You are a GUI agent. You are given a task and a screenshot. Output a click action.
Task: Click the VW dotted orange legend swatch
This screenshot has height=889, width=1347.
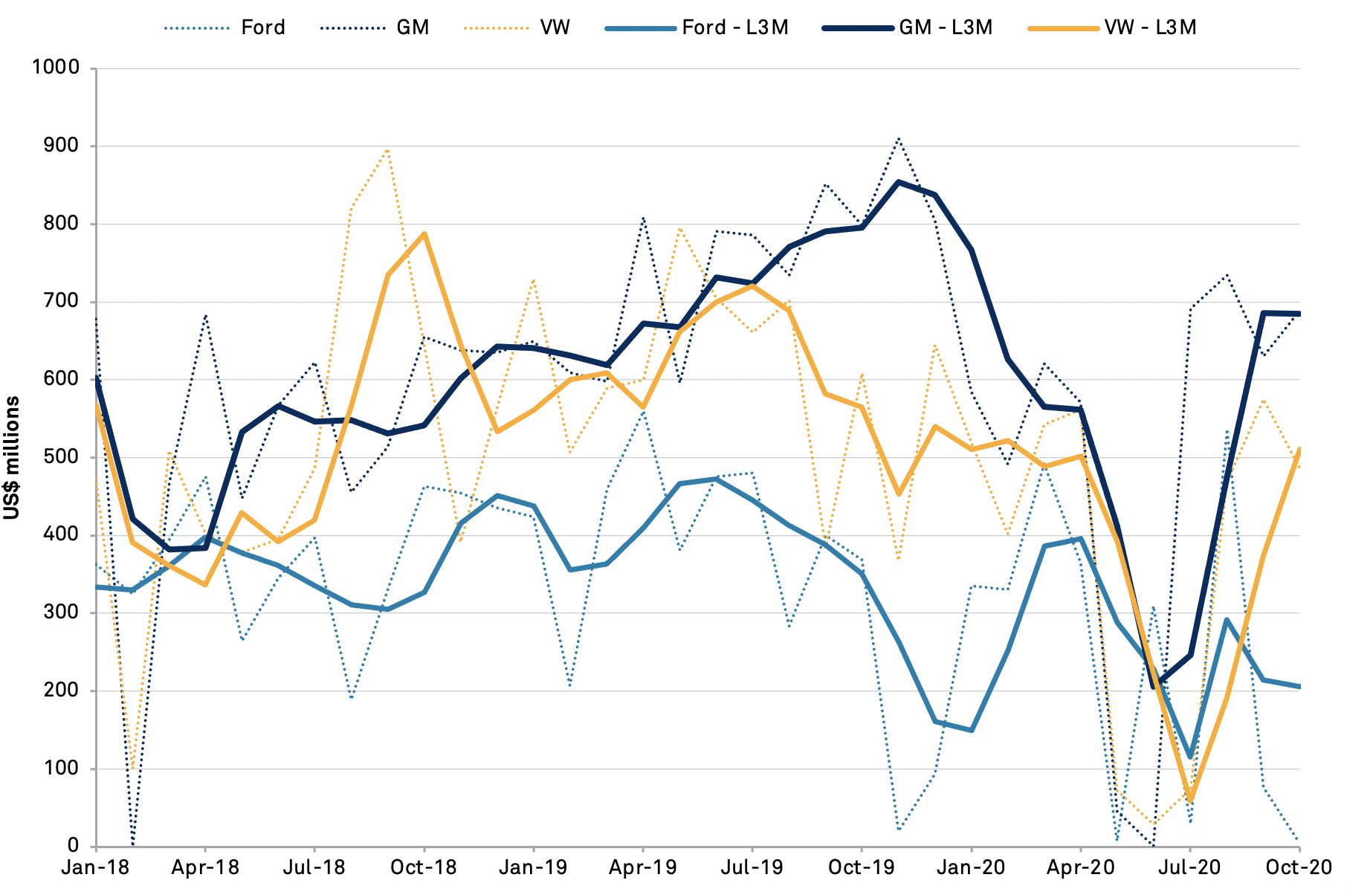(496, 28)
